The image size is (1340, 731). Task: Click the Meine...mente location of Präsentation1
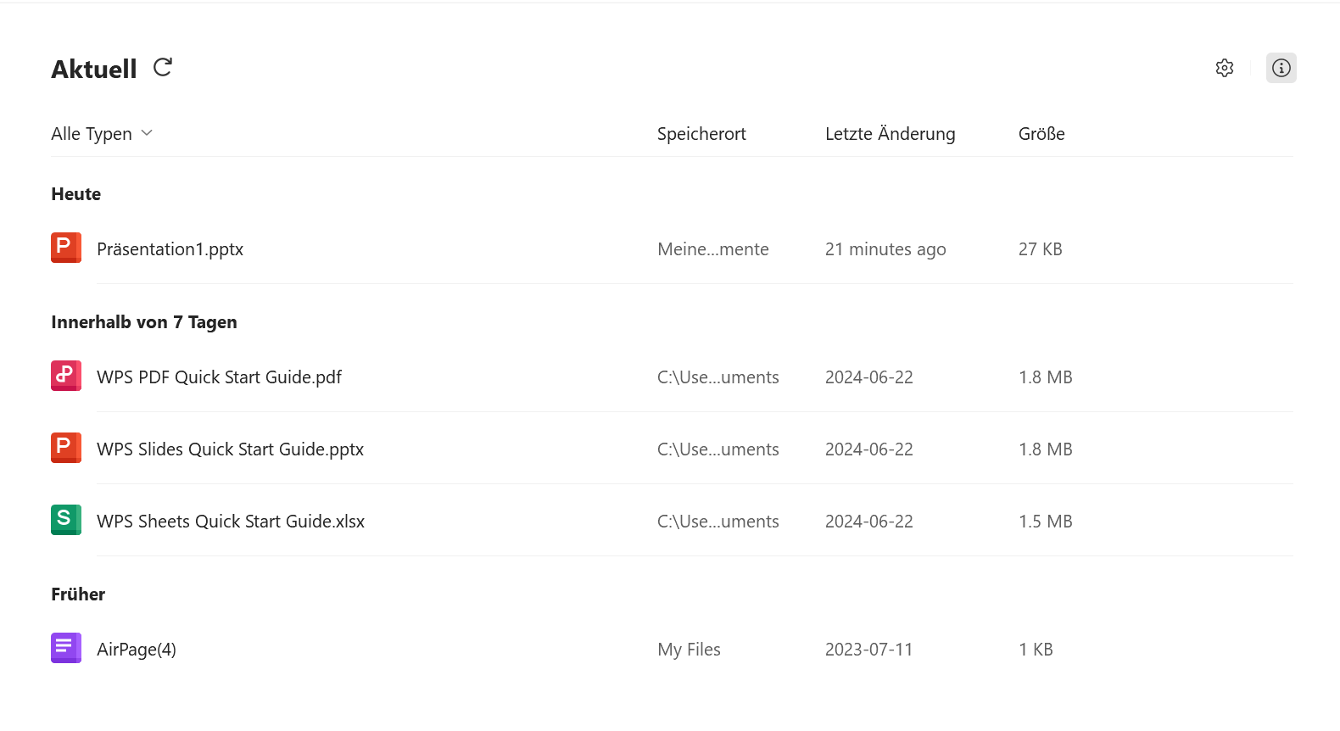coord(712,249)
